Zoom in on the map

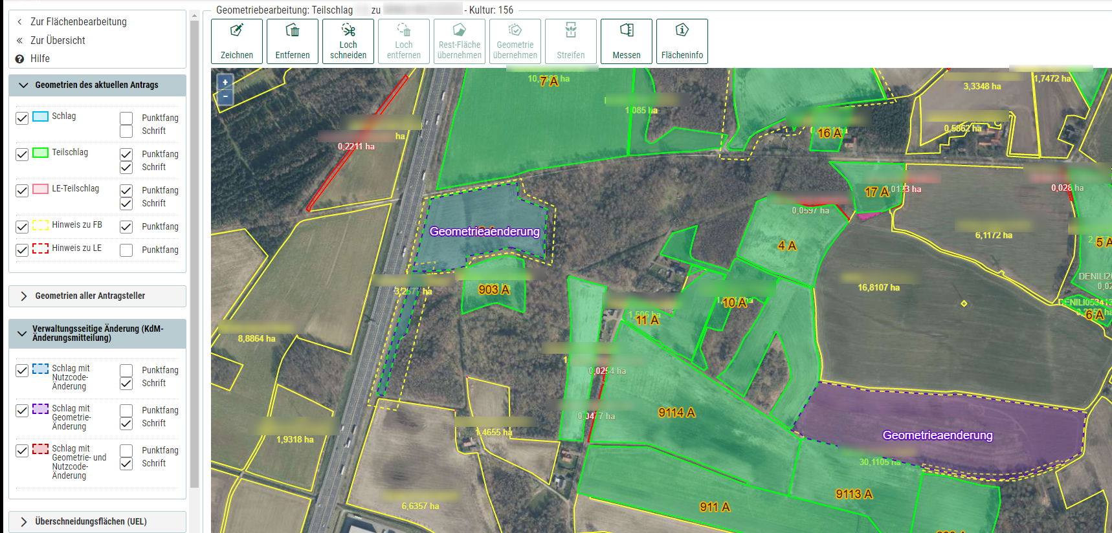pyautogui.click(x=225, y=82)
